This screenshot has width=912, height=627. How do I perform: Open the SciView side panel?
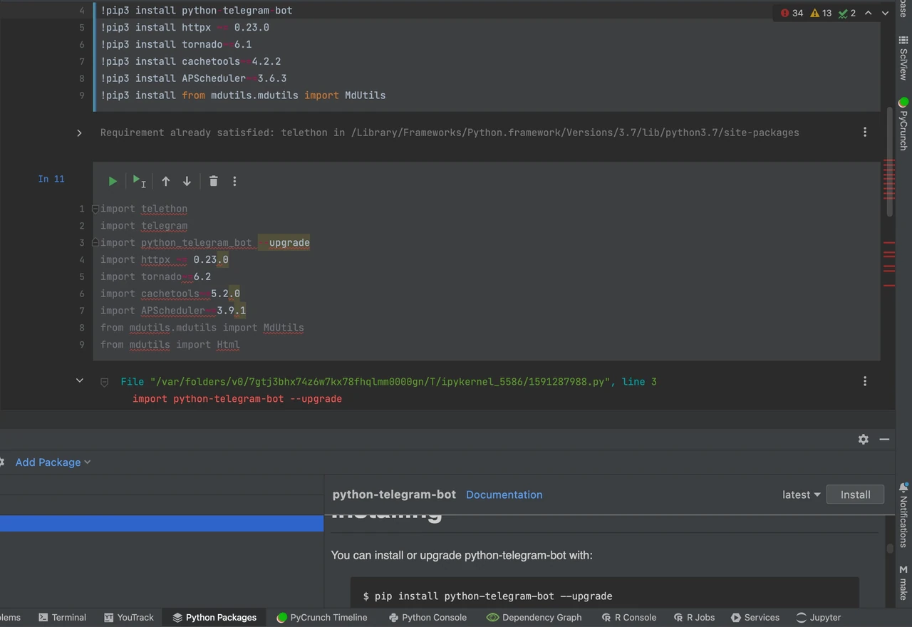point(903,58)
